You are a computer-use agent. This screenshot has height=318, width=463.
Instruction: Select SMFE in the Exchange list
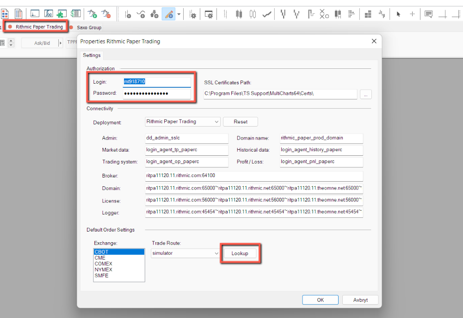[x=119, y=275]
